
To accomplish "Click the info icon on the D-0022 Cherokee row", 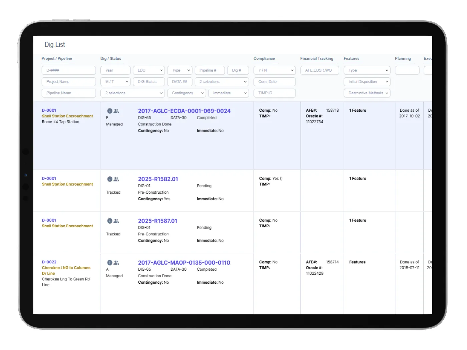I will coord(110,262).
